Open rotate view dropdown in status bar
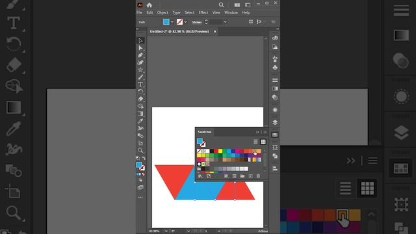 [188, 231]
